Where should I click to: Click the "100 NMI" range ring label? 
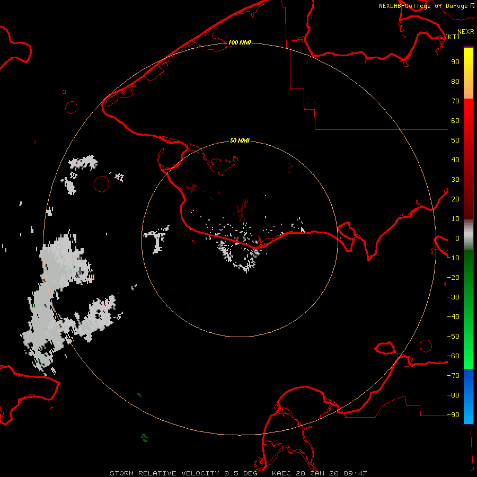tap(240, 42)
